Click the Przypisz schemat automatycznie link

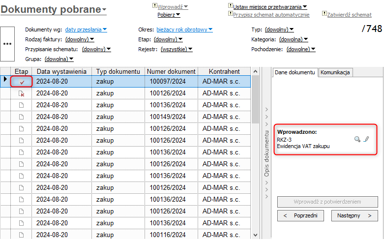click(271, 15)
